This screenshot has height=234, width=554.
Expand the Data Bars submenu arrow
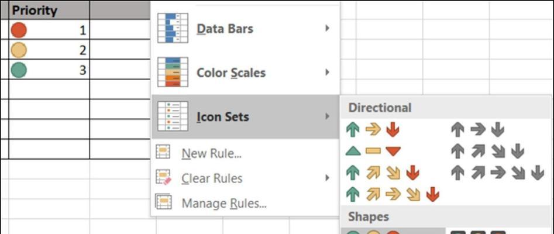coord(327,28)
